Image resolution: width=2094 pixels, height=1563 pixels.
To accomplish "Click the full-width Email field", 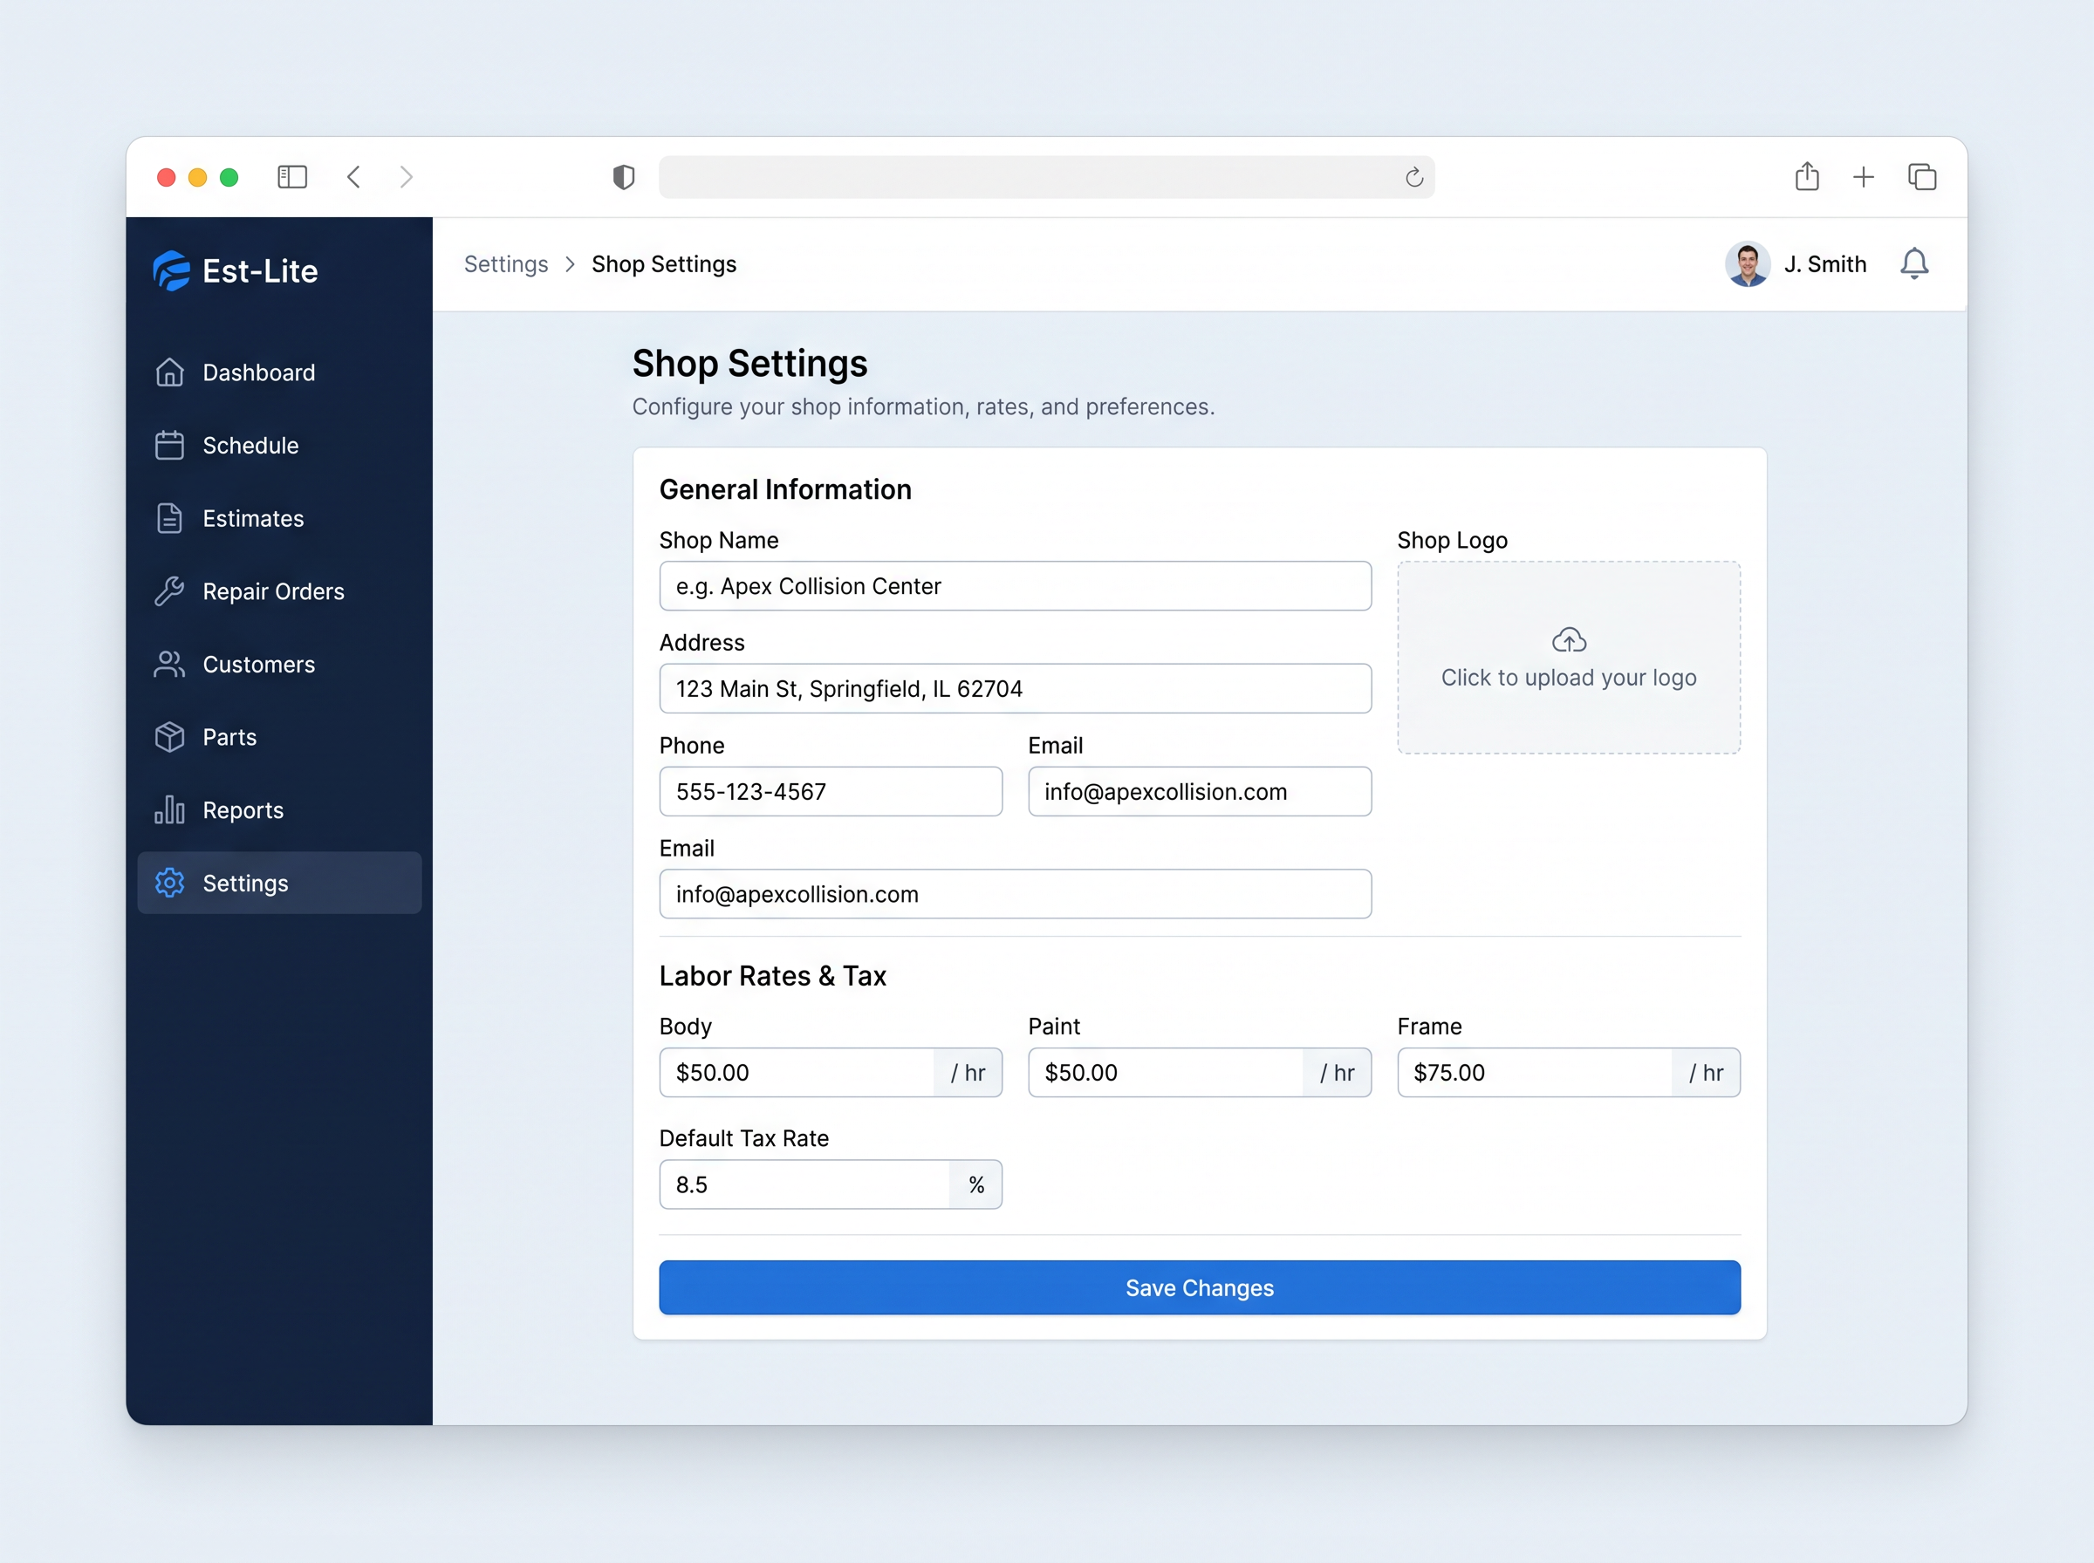I will [x=1016, y=894].
